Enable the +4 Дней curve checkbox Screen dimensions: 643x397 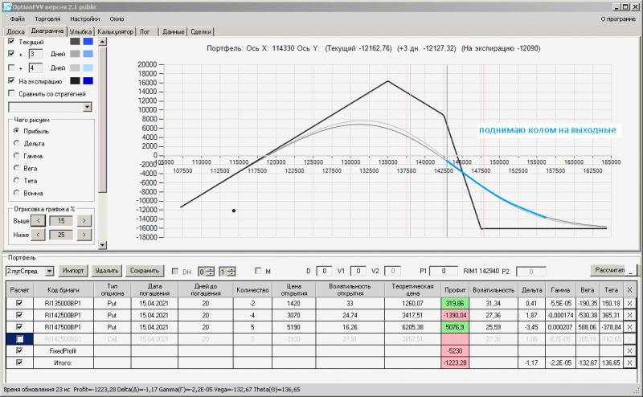pyautogui.click(x=11, y=68)
